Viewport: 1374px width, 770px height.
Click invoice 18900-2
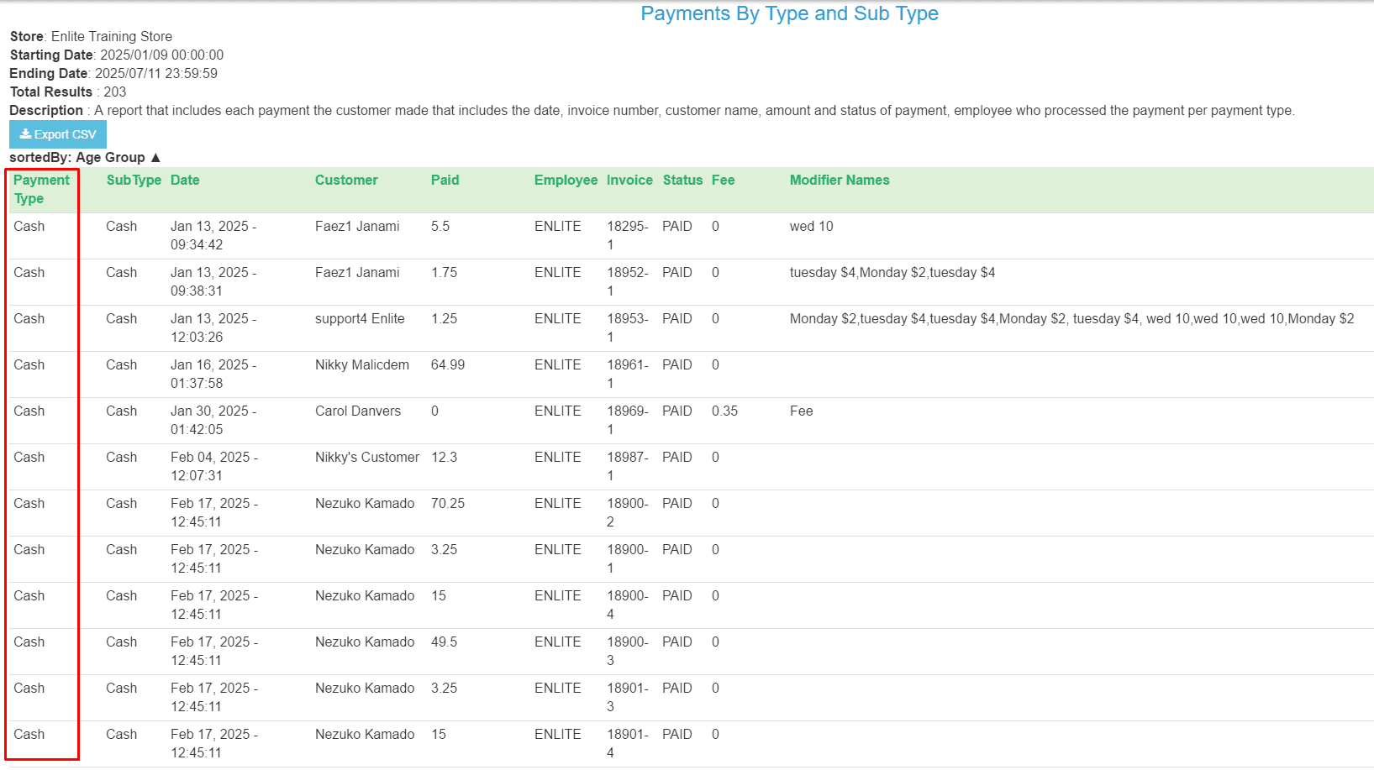click(x=628, y=513)
